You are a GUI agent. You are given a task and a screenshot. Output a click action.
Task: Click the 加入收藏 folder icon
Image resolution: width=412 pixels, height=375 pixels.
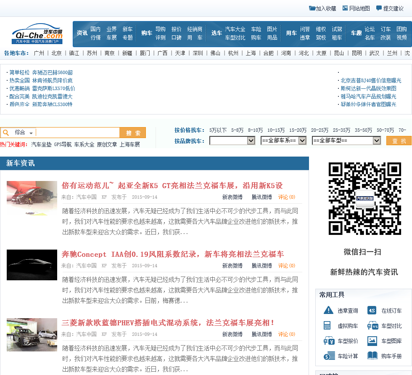coord(312,8)
